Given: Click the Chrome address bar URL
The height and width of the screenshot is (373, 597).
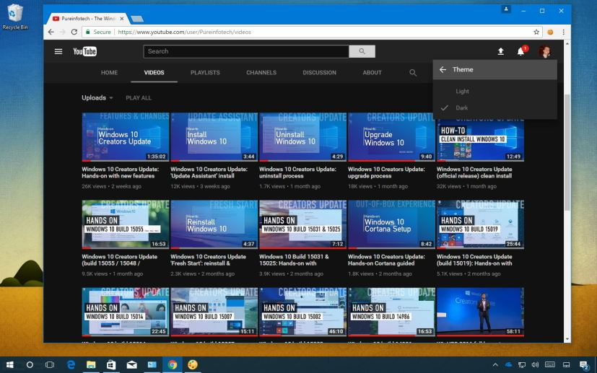Looking at the screenshot, I should (x=185, y=32).
